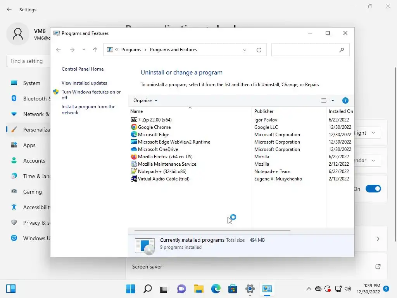Open Chat from the taskbar

pos(181,289)
